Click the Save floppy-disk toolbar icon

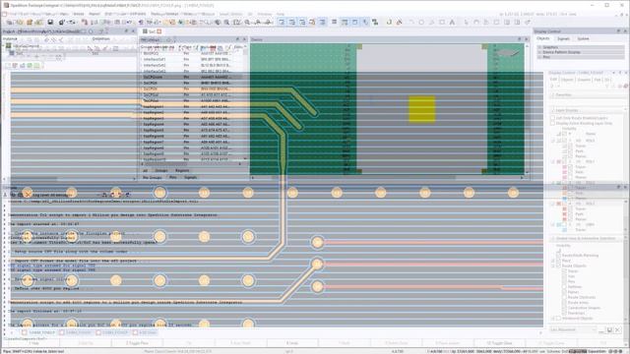pos(50,22)
